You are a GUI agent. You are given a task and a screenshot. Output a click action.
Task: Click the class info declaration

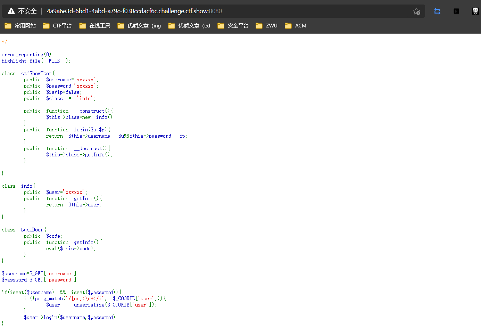coord(19,186)
